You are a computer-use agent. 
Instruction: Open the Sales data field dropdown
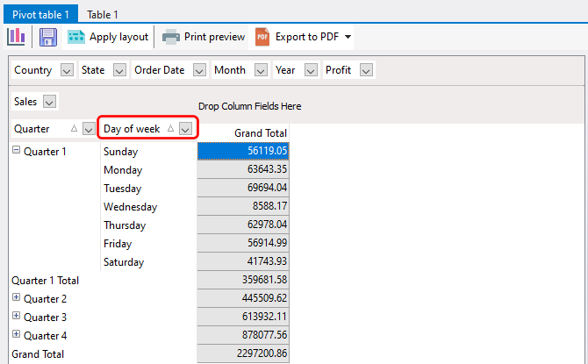click(x=49, y=102)
